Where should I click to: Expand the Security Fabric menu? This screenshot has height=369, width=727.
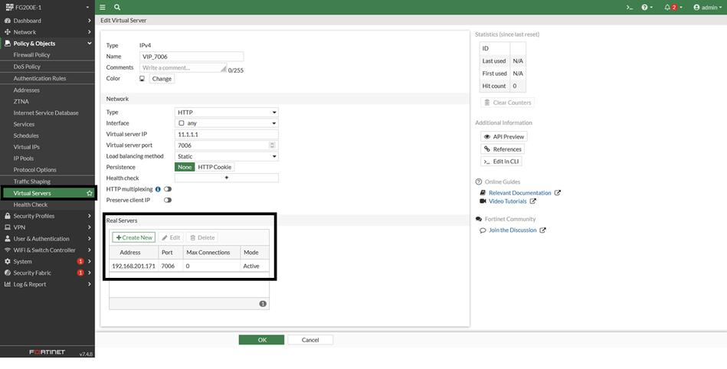47,273
